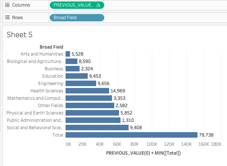This screenshot has width=227, height=166.
Task: Select the Broad Field pill in Rows
Action: pos(77,18)
